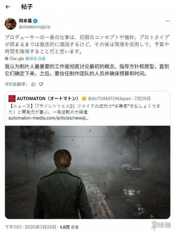
Task: Open the Silent Hill 2 foggy street image
Action: (87, 172)
